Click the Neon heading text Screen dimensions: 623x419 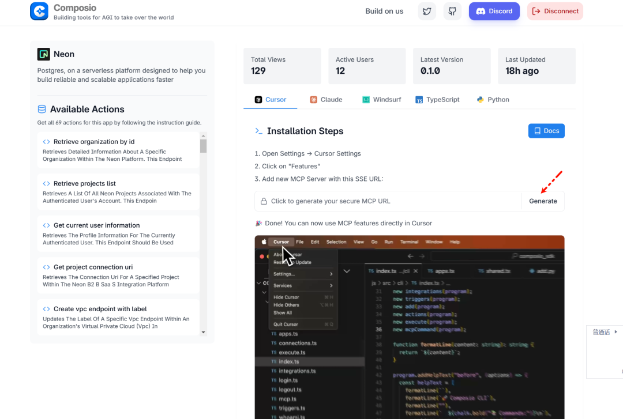point(64,54)
